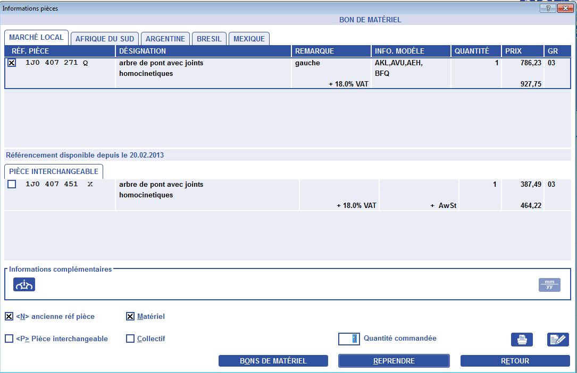This screenshot has width=577, height=373.
Task: Click the mm/yy date icon
Action: tap(549, 285)
